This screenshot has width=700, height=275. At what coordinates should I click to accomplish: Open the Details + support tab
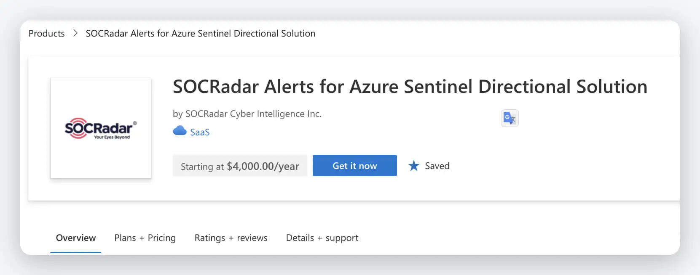point(322,238)
